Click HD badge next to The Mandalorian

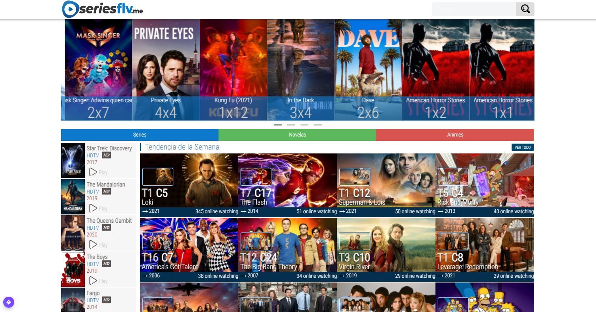106,191
